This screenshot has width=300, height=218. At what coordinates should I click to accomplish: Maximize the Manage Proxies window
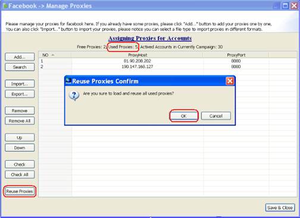coord(285,6)
